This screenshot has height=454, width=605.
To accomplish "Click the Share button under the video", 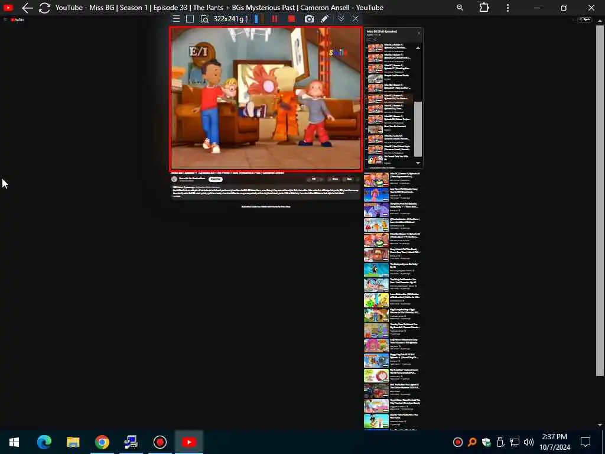I will pos(333,179).
